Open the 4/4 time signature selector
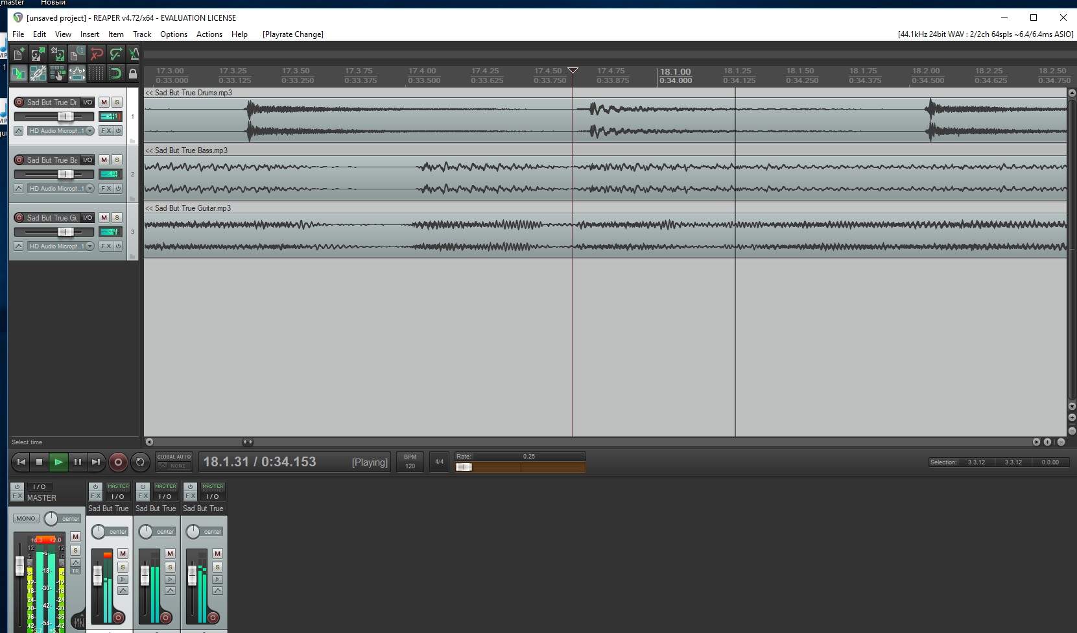 tap(439, 462)
